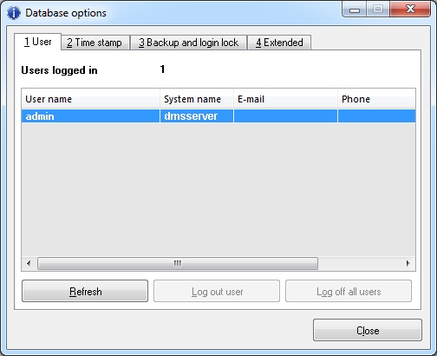Switch to the Time stamp tab

pos(95,43)
